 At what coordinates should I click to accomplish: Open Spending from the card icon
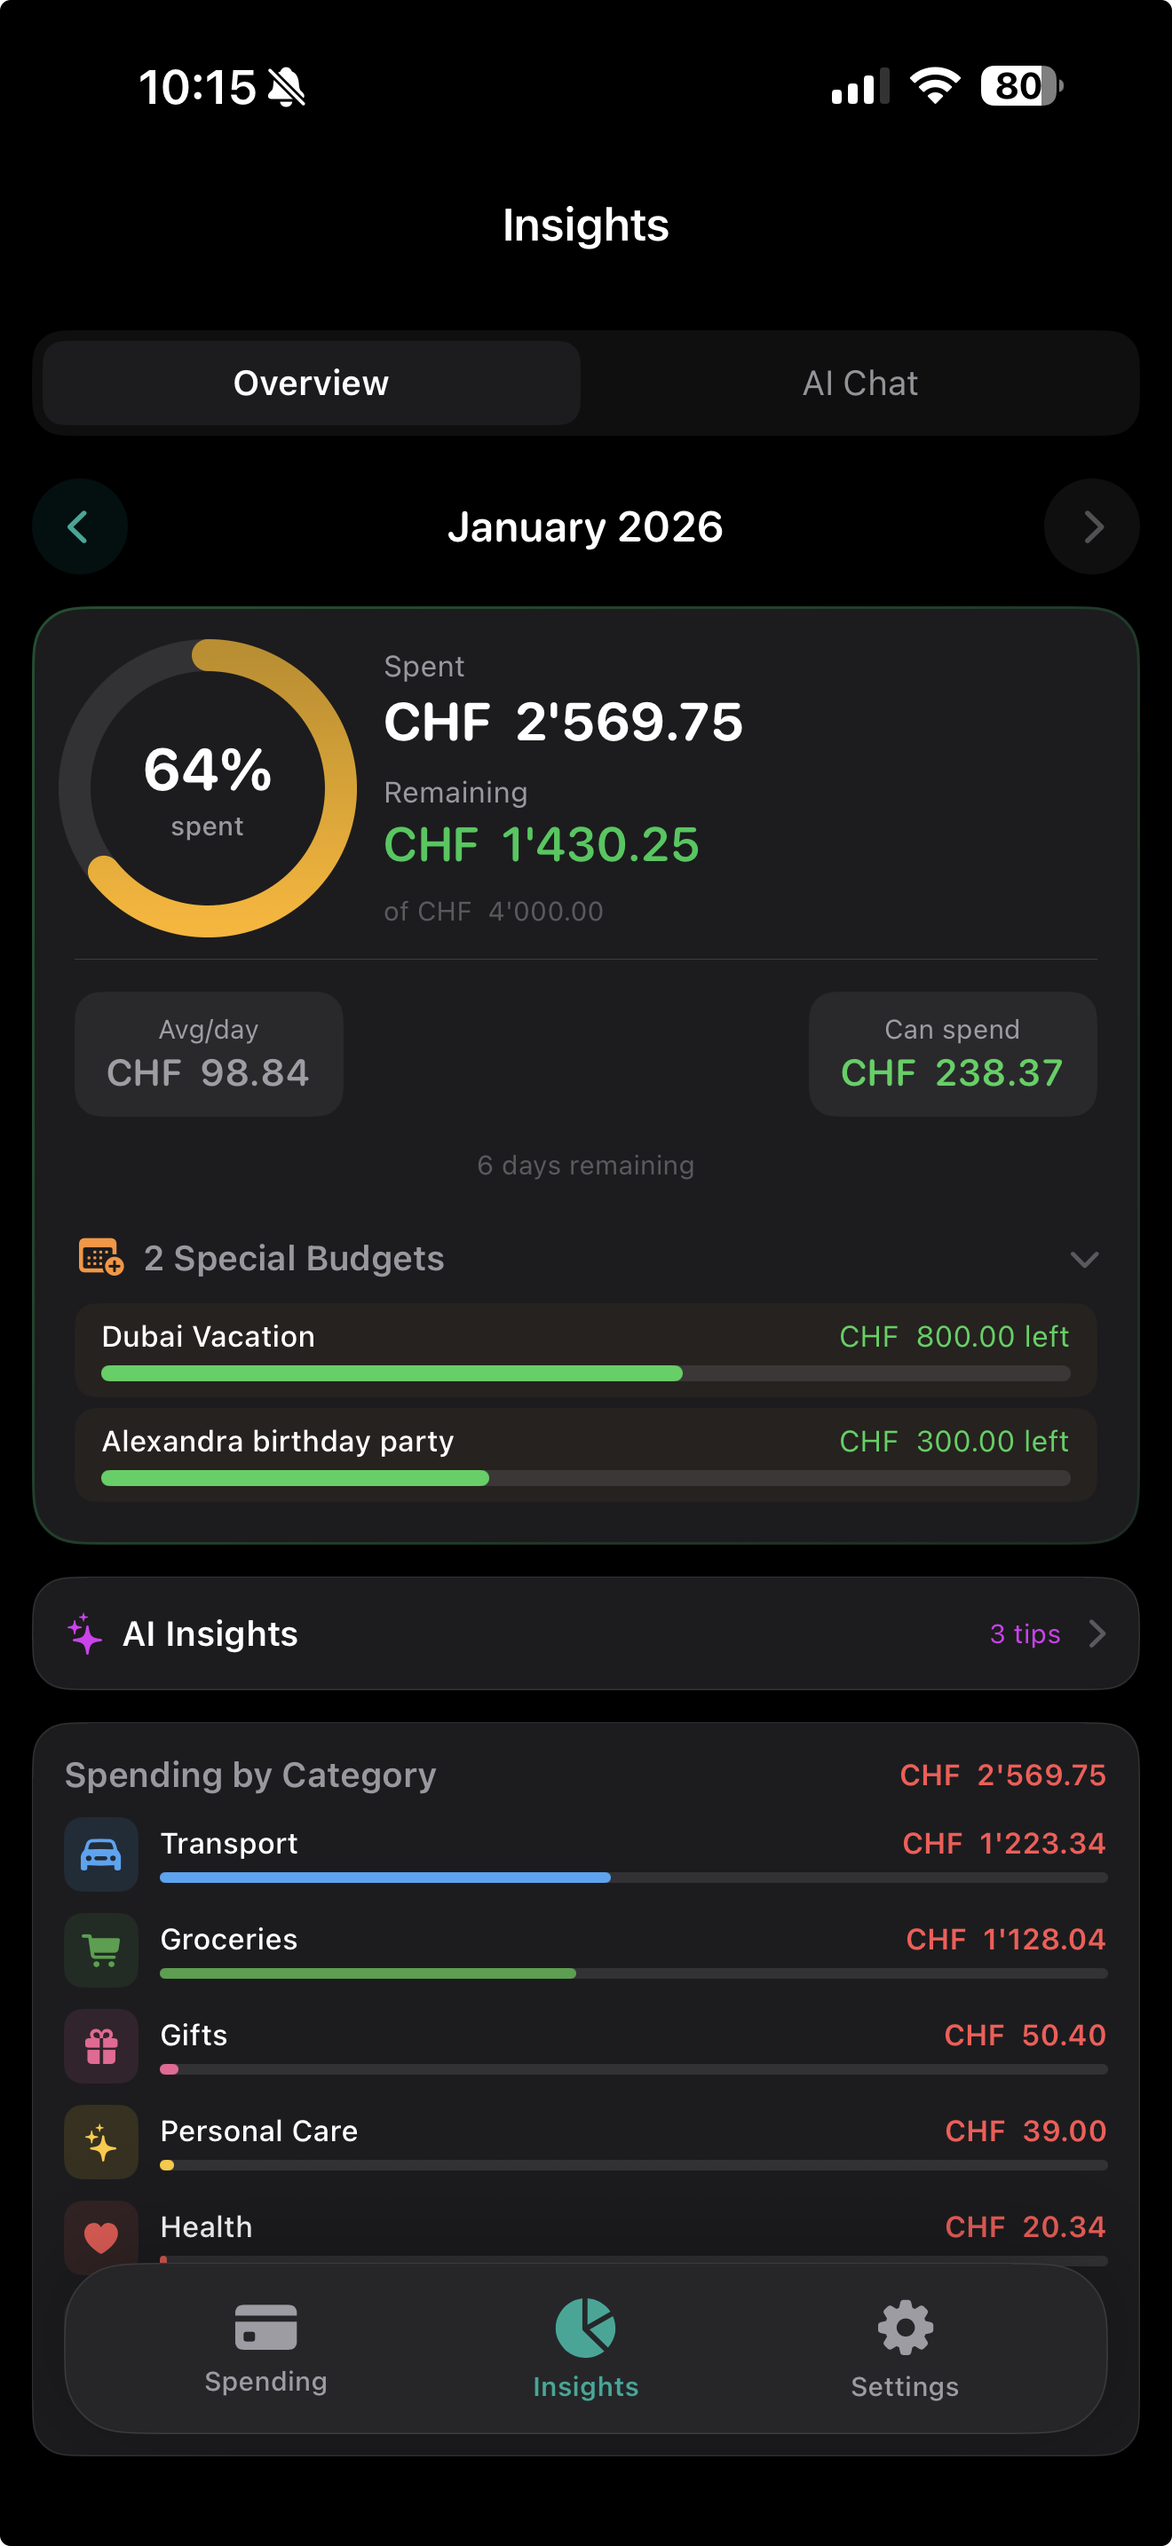tap(265, 2327)
